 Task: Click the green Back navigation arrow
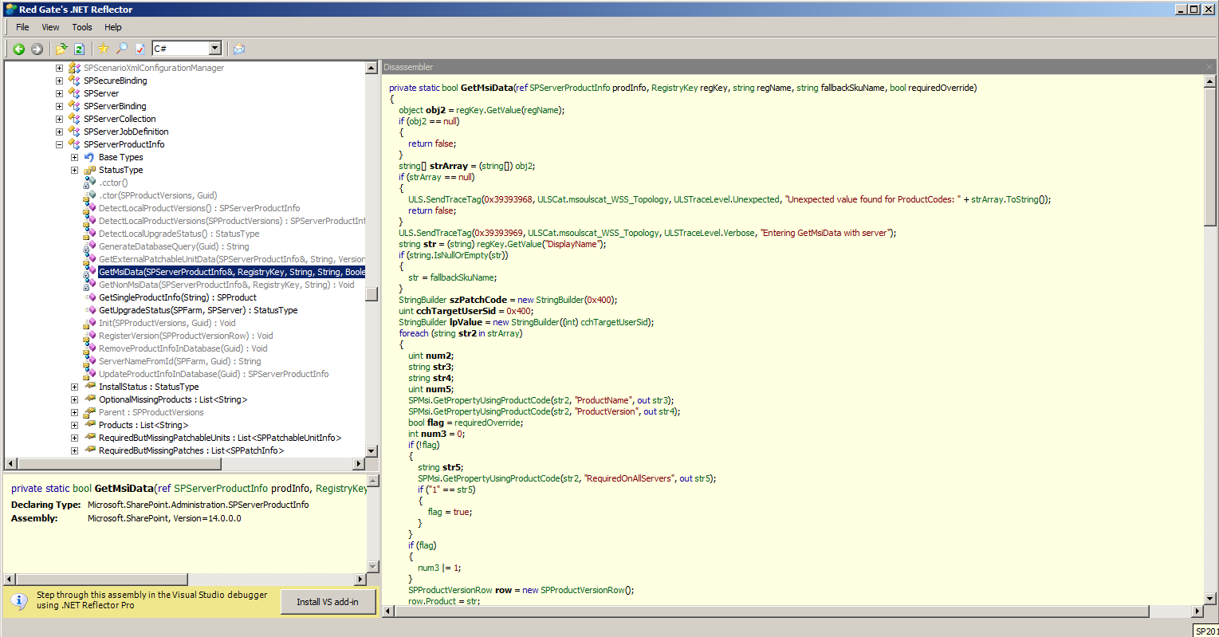(19, 49)
